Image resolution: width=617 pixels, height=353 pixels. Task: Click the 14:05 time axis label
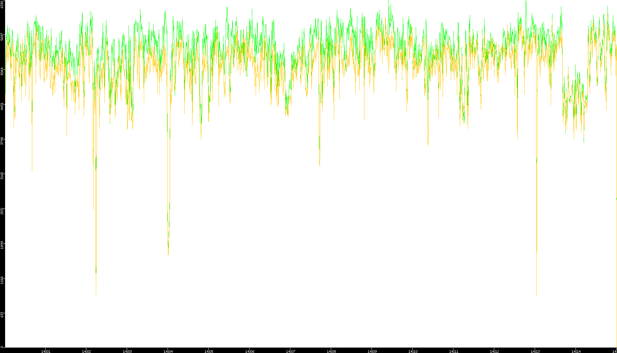coord(209,351)
